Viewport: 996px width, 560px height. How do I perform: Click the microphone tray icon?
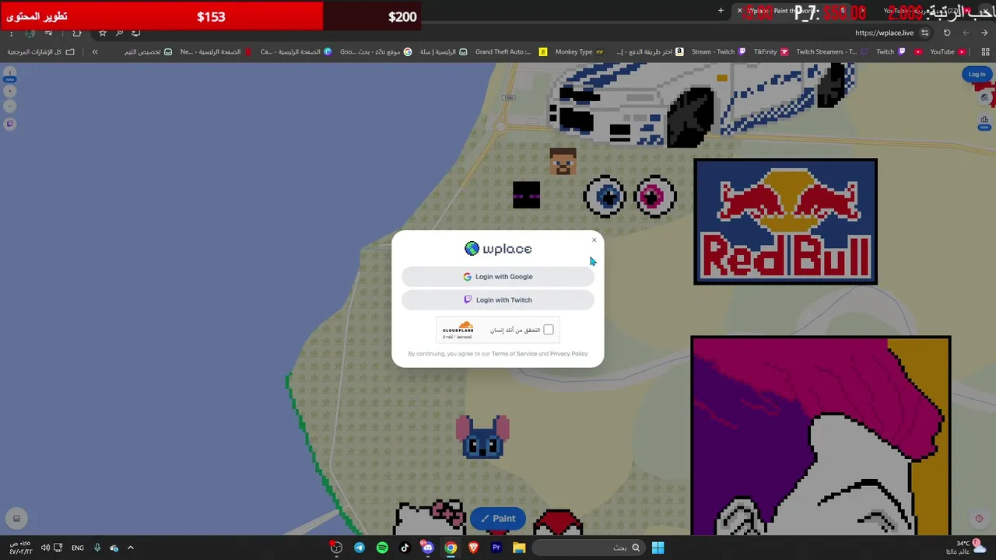97,548
